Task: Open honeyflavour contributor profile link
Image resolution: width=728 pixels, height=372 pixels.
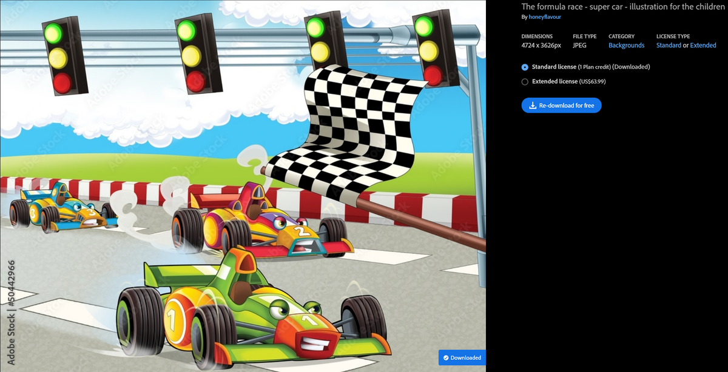Action: [x=544, y=17]
